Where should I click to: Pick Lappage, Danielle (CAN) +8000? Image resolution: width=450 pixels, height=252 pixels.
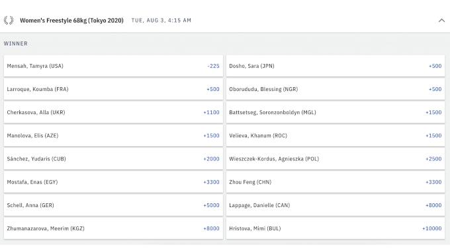pos(336,205)
